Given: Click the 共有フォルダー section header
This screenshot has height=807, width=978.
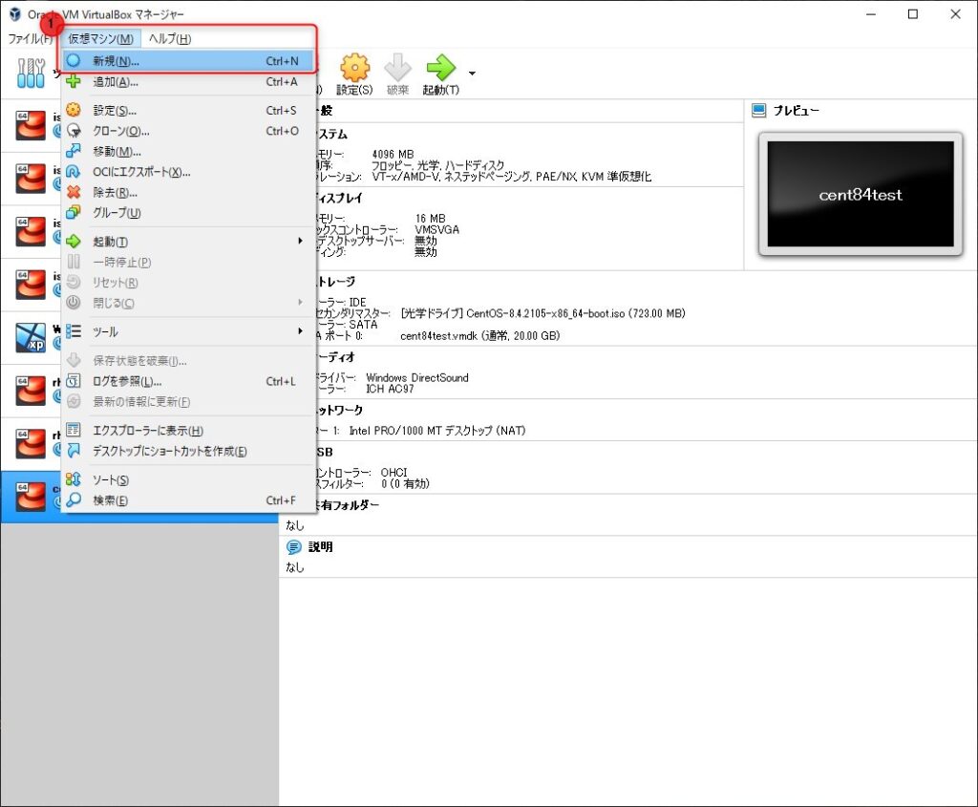Looking at the screenshot, I should (x=346, y=505).
